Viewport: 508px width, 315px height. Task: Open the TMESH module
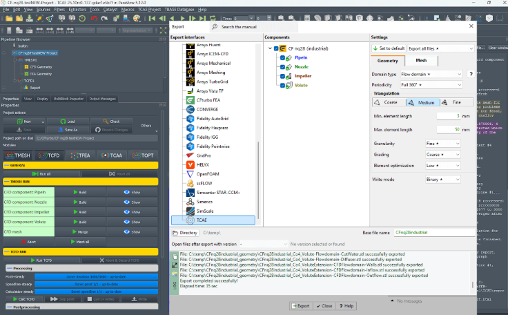coord(18,155)
